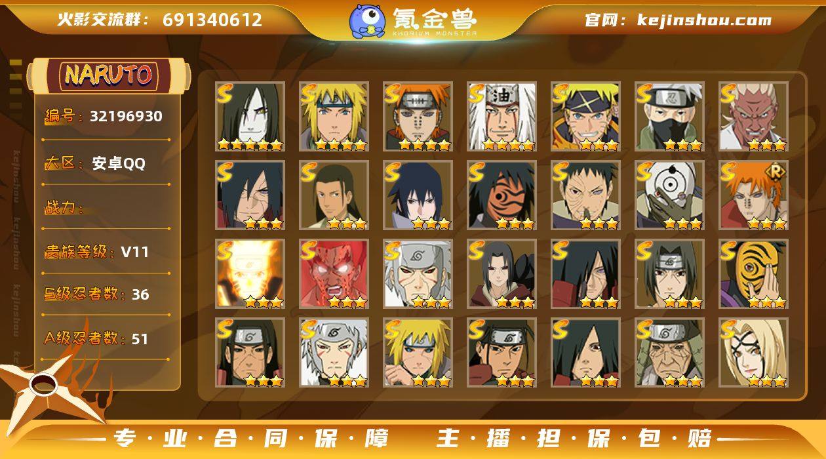This screenshot has height=459, width=826.
Task: Click the white-eyed masked Obito card
Action: pyautogui.click(x=669, y=195)
